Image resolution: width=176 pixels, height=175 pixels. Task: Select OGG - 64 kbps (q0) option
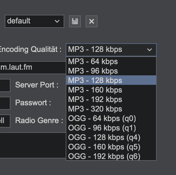111,118
